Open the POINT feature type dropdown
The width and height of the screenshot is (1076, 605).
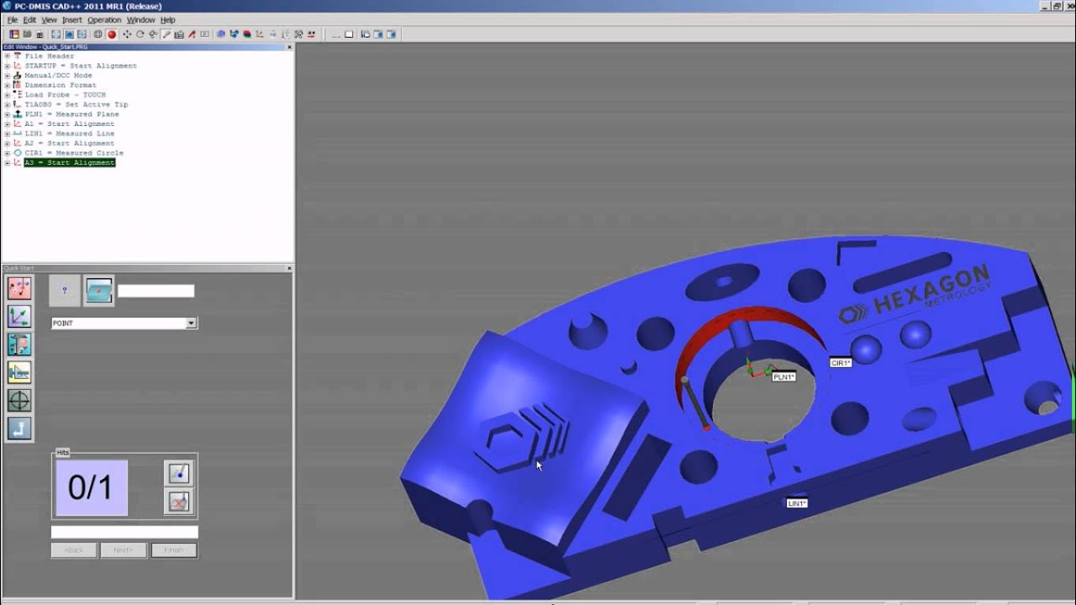[191, 324]
